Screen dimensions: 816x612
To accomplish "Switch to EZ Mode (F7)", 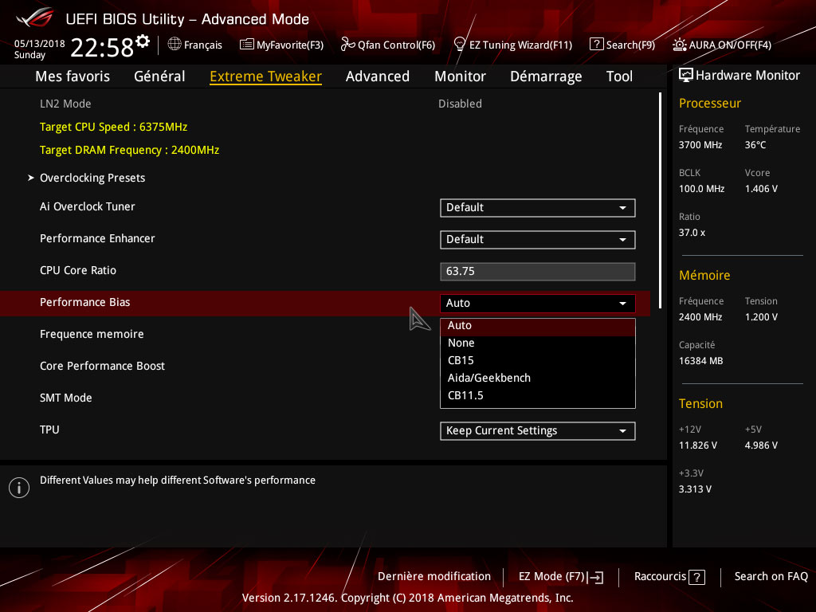I will coord(560,576).
